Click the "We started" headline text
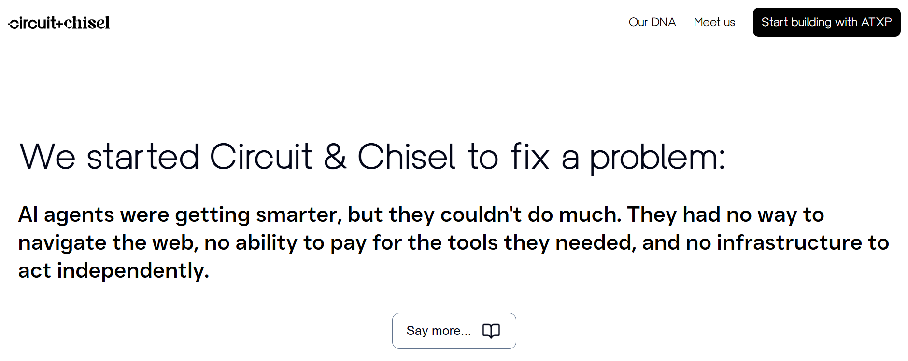This screenshot has width=908, height=361. click(x=109, y=157)
